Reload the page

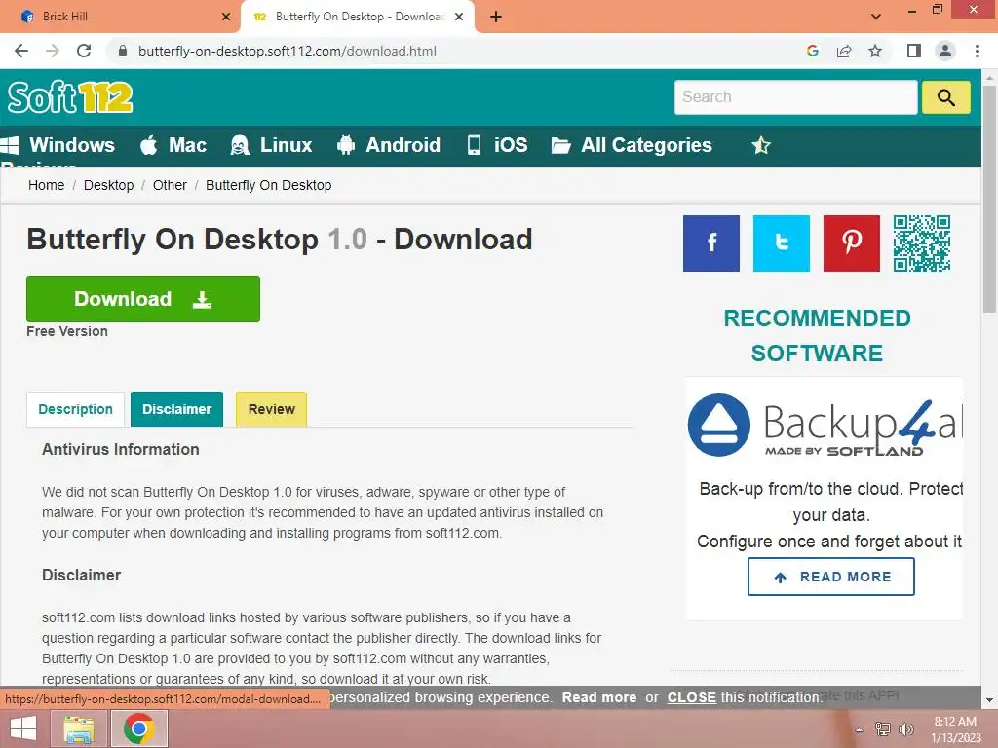tap(84, 51)
